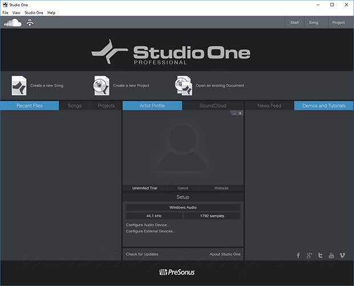The height and width of the screenshot is (286, 354).
Task: Click the Create a new Project disc icon
Action: (102, 85)
